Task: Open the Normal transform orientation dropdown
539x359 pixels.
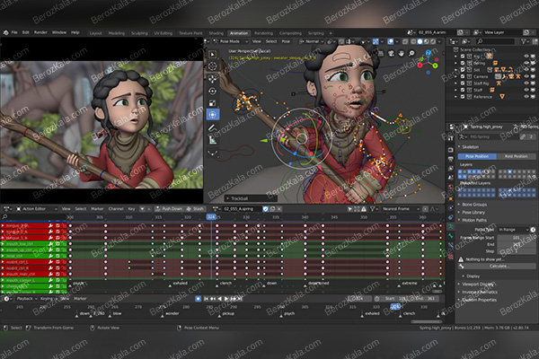Action: click(x=312, y=41)
